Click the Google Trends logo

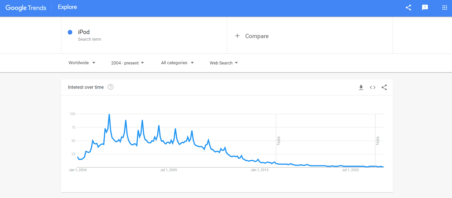coord(26,8)
